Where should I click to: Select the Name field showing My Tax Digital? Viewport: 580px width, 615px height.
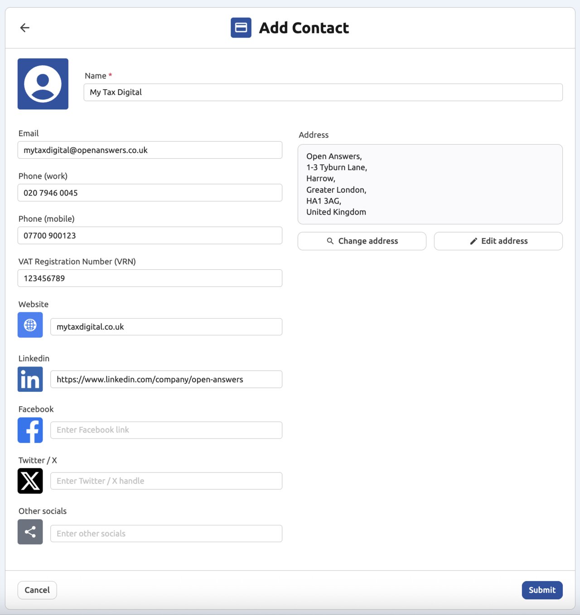coord(322,92)
